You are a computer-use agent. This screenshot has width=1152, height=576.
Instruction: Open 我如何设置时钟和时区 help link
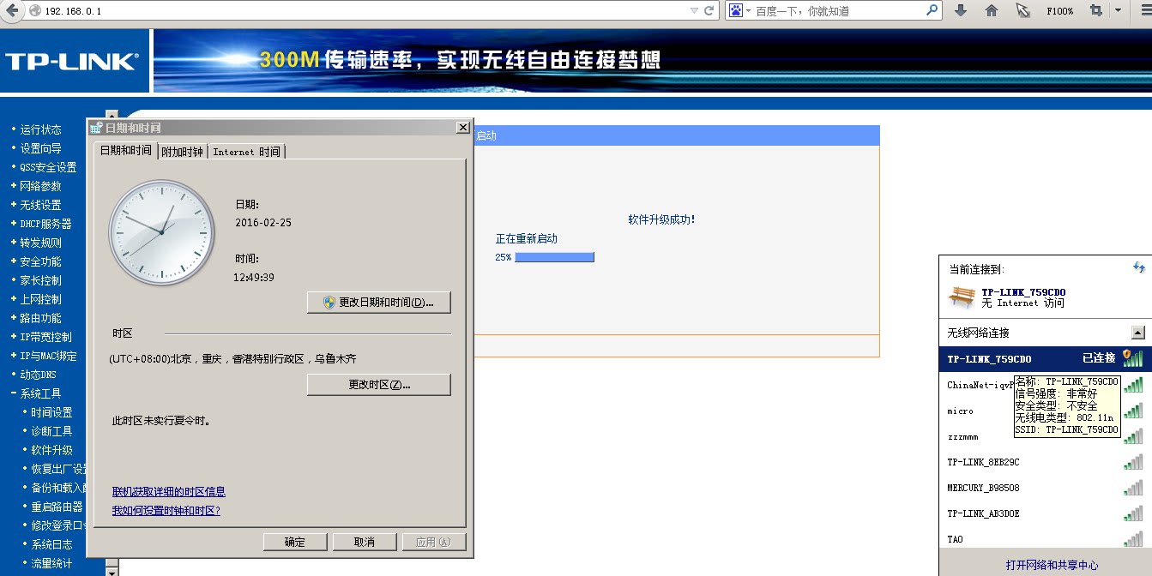pos(166,511)
